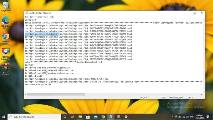Viewport: 213px width, 120px height.
Task: Click the battery icon in system tray
Action: coord(180,117)
